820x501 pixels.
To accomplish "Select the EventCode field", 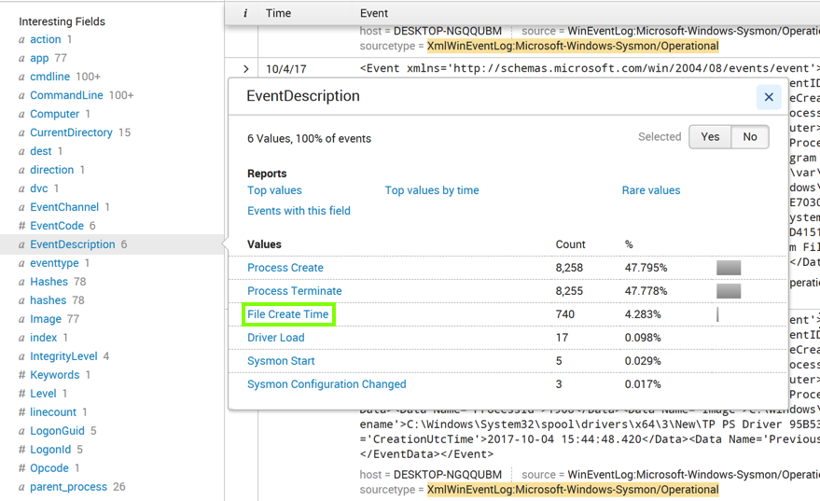I will click(x=57, y=226).
